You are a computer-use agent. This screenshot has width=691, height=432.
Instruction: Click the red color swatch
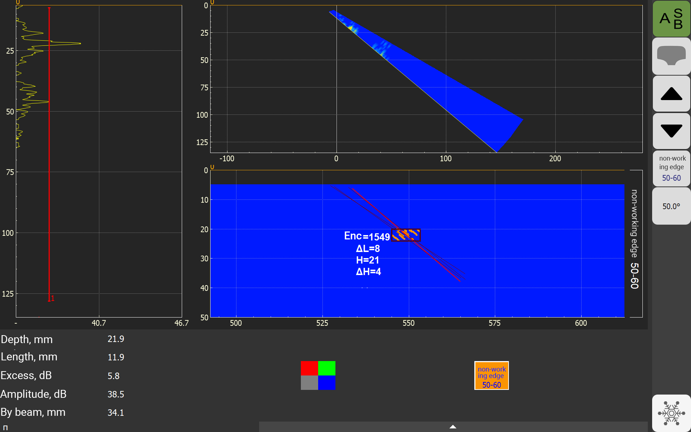tap(309, 368)
